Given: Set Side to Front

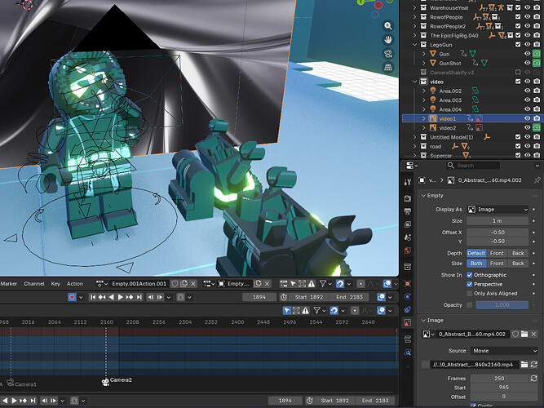Looking at the screenshot, I should coord(497,264).
